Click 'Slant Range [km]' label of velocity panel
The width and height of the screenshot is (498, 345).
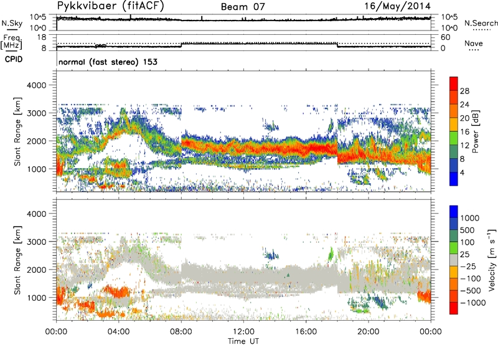point(17,260)
